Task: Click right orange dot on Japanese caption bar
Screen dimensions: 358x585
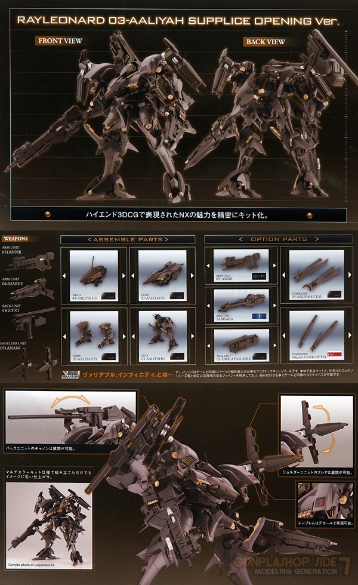Action: click(310, 215)
